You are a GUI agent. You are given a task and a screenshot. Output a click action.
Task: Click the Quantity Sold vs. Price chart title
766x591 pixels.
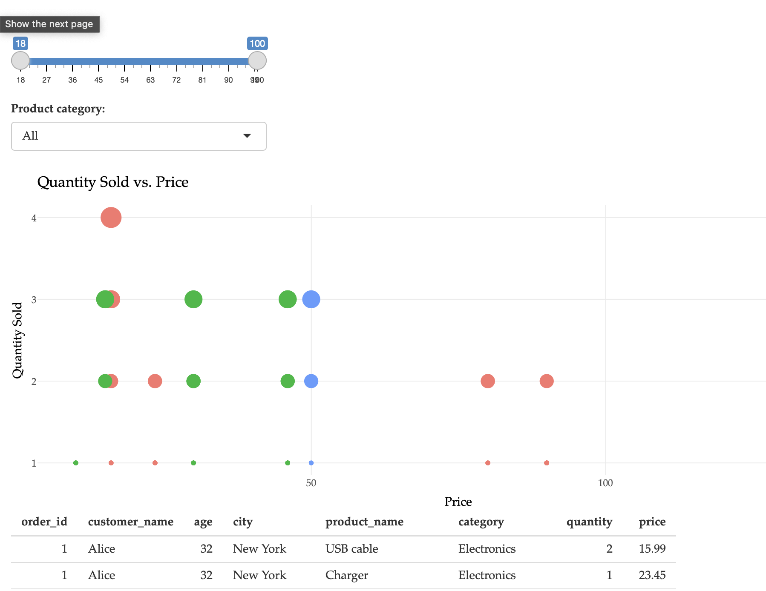pos(113,182)
